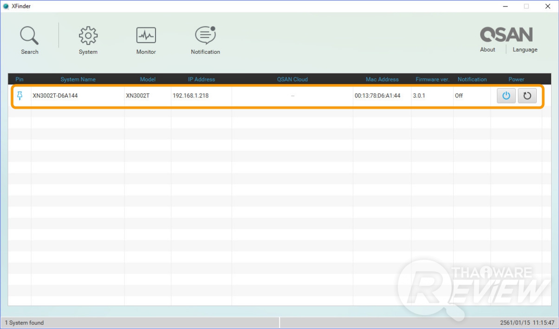Click the XFinder title bar app icon
Viewport: 559px width, 329px height.
[6, 6]
